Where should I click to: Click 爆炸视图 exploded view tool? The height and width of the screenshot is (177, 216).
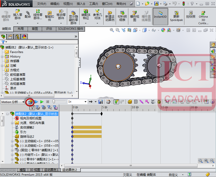[x=134, y=16]
